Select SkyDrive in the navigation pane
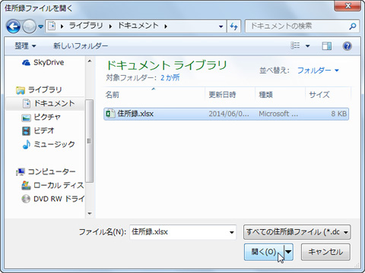Screen dimensions: 365x273 pos(43,62)
